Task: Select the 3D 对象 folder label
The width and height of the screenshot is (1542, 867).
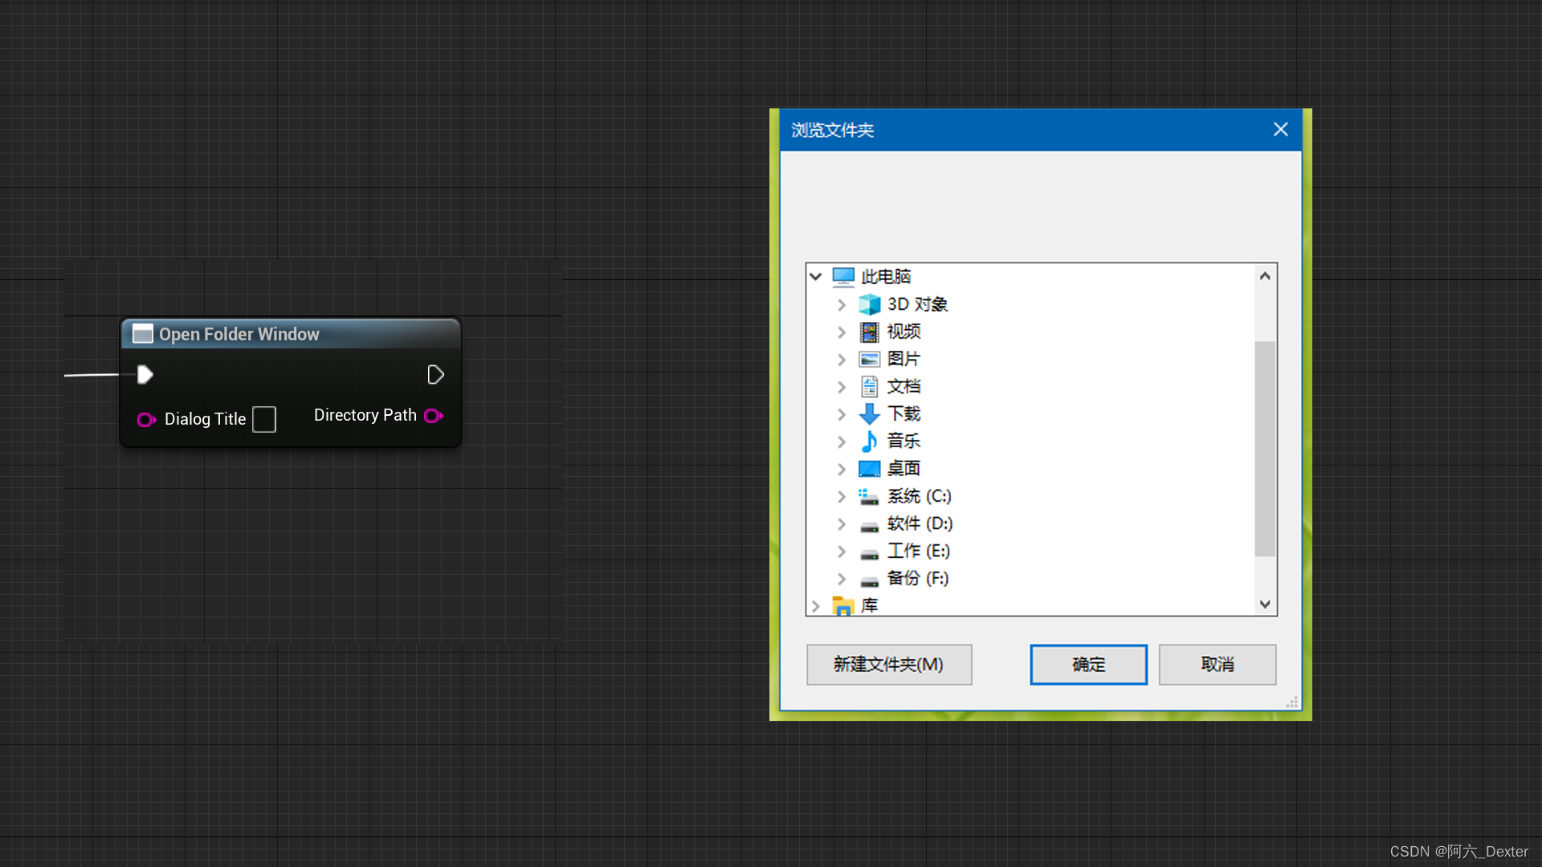Action: [917, 304]
